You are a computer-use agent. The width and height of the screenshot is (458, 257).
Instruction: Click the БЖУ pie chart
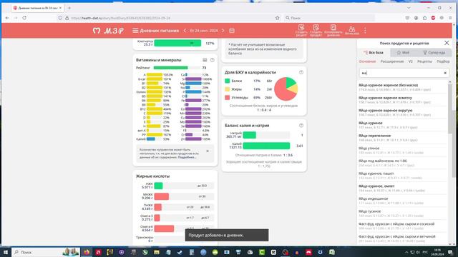(286, 89)
